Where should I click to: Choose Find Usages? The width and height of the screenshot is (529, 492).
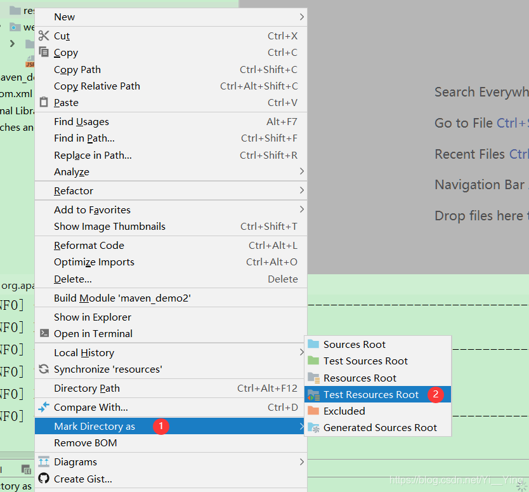pos(171,121)
